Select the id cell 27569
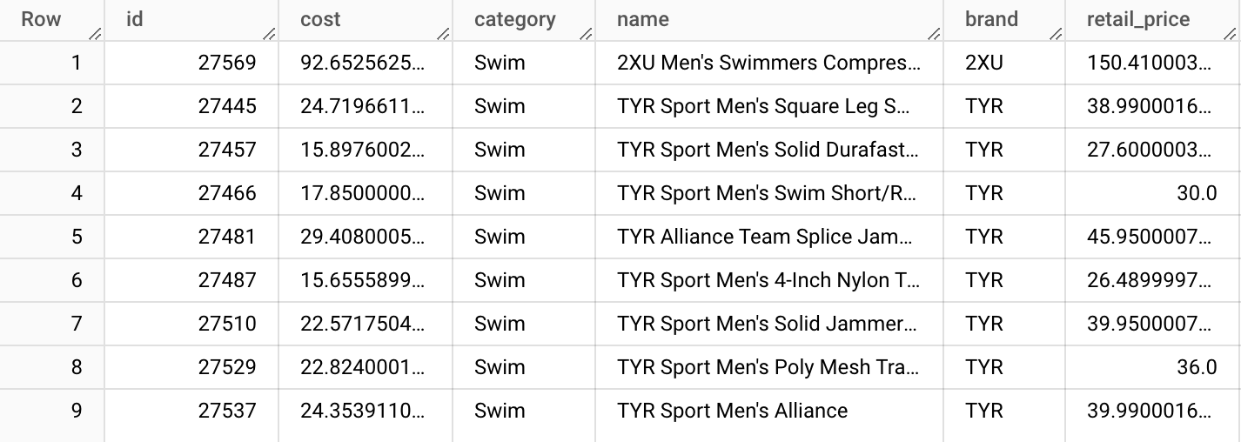 click(227, 63)
